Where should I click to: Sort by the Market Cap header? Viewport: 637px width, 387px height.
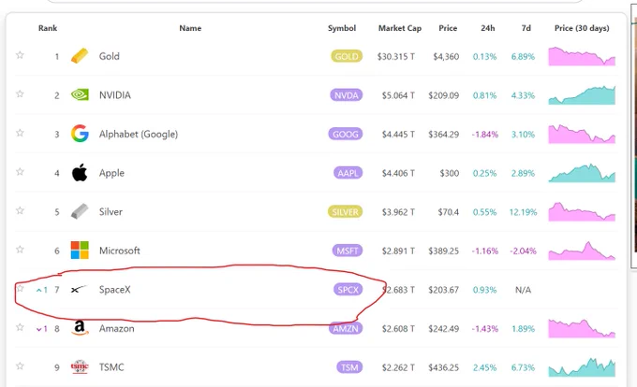[x=400, y=28]
